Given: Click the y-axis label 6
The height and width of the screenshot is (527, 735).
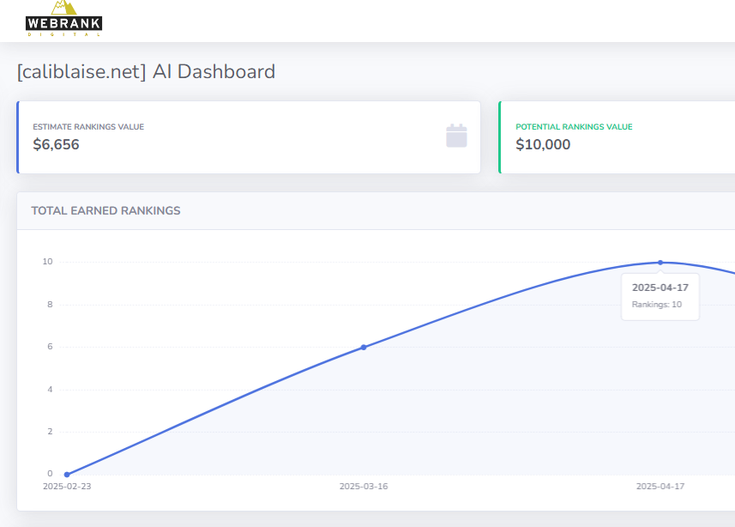Looking at the screenshot, I should point(50,347).
